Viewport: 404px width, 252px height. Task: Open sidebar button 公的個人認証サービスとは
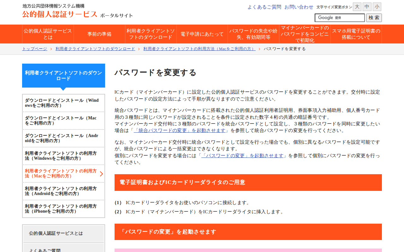point(63,233)
